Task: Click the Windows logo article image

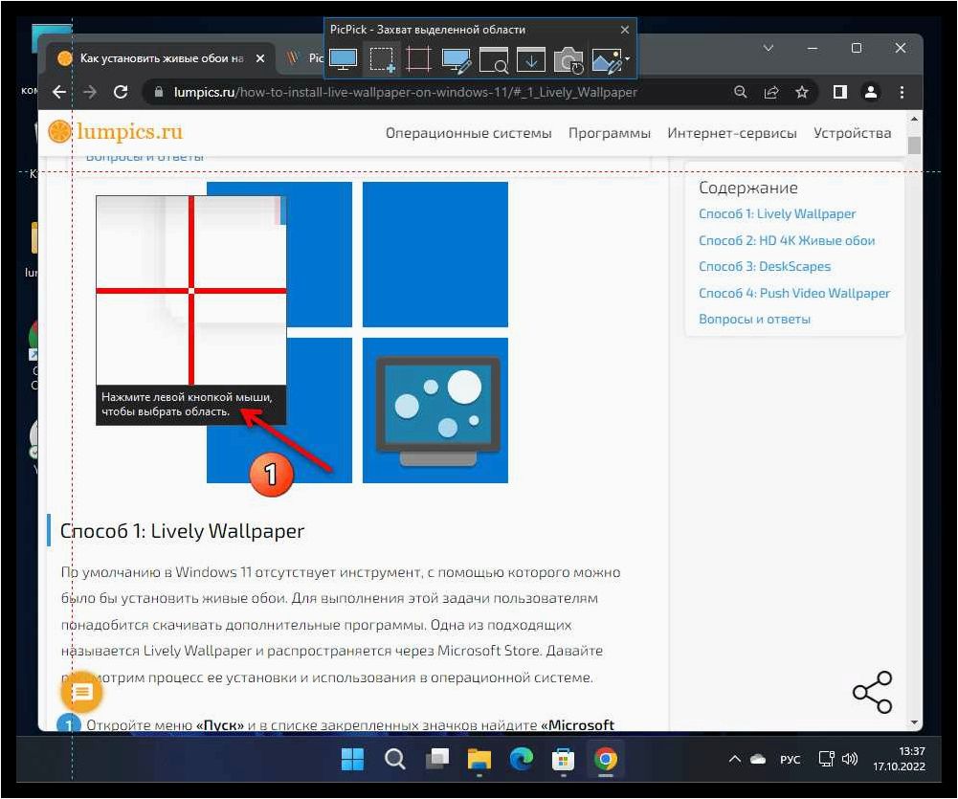Action: point(357,332)
